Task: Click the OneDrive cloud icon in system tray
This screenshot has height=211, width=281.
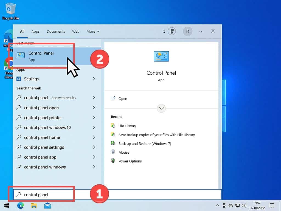Action: (231, 205)
